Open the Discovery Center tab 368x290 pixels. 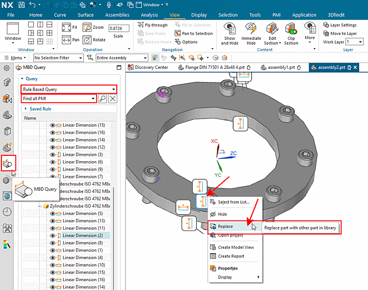coord(148,67)
